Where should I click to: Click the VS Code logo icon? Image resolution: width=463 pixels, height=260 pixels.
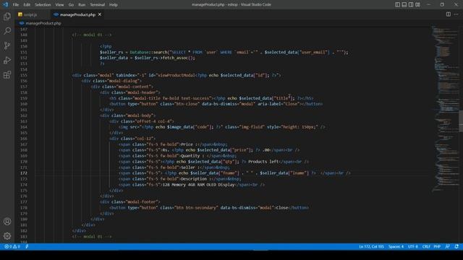[5, 4]
